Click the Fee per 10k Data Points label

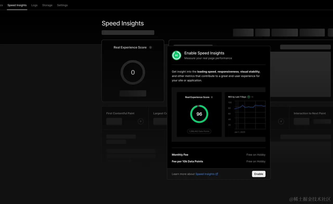point(187,162)
